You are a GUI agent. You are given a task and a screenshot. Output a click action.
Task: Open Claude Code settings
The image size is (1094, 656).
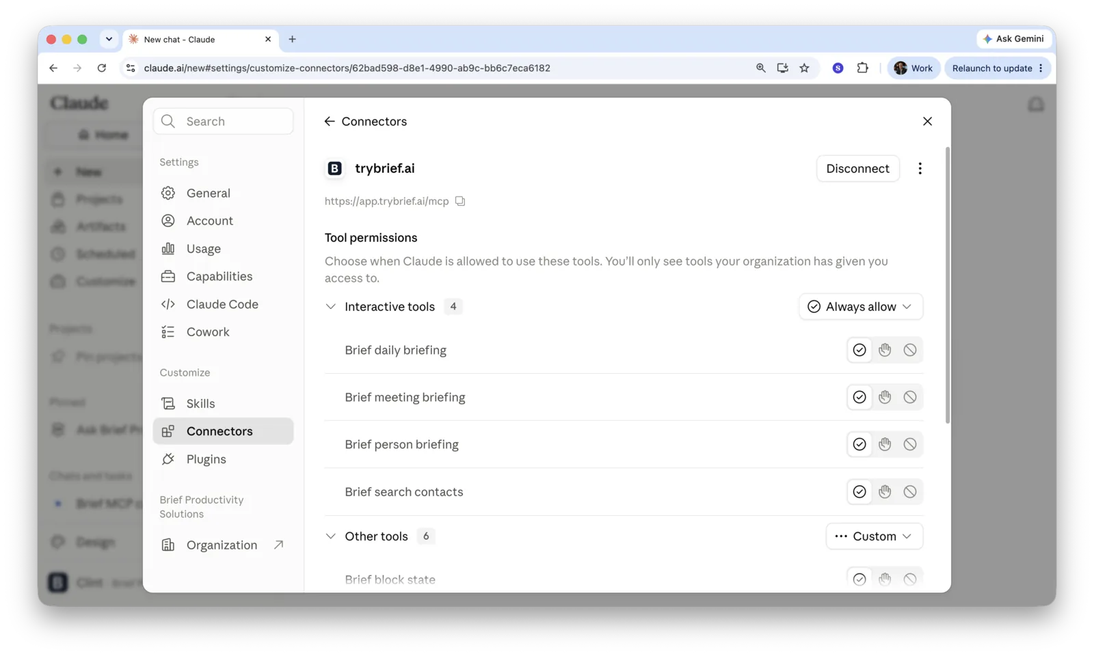(223, 305)
